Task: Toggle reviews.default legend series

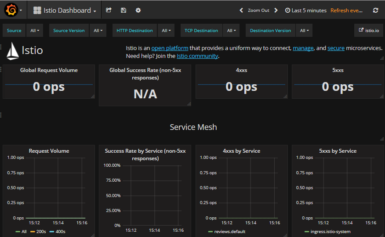Action: [229, 231]
